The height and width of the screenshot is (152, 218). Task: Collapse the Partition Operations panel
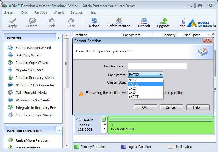click(59, 130)
